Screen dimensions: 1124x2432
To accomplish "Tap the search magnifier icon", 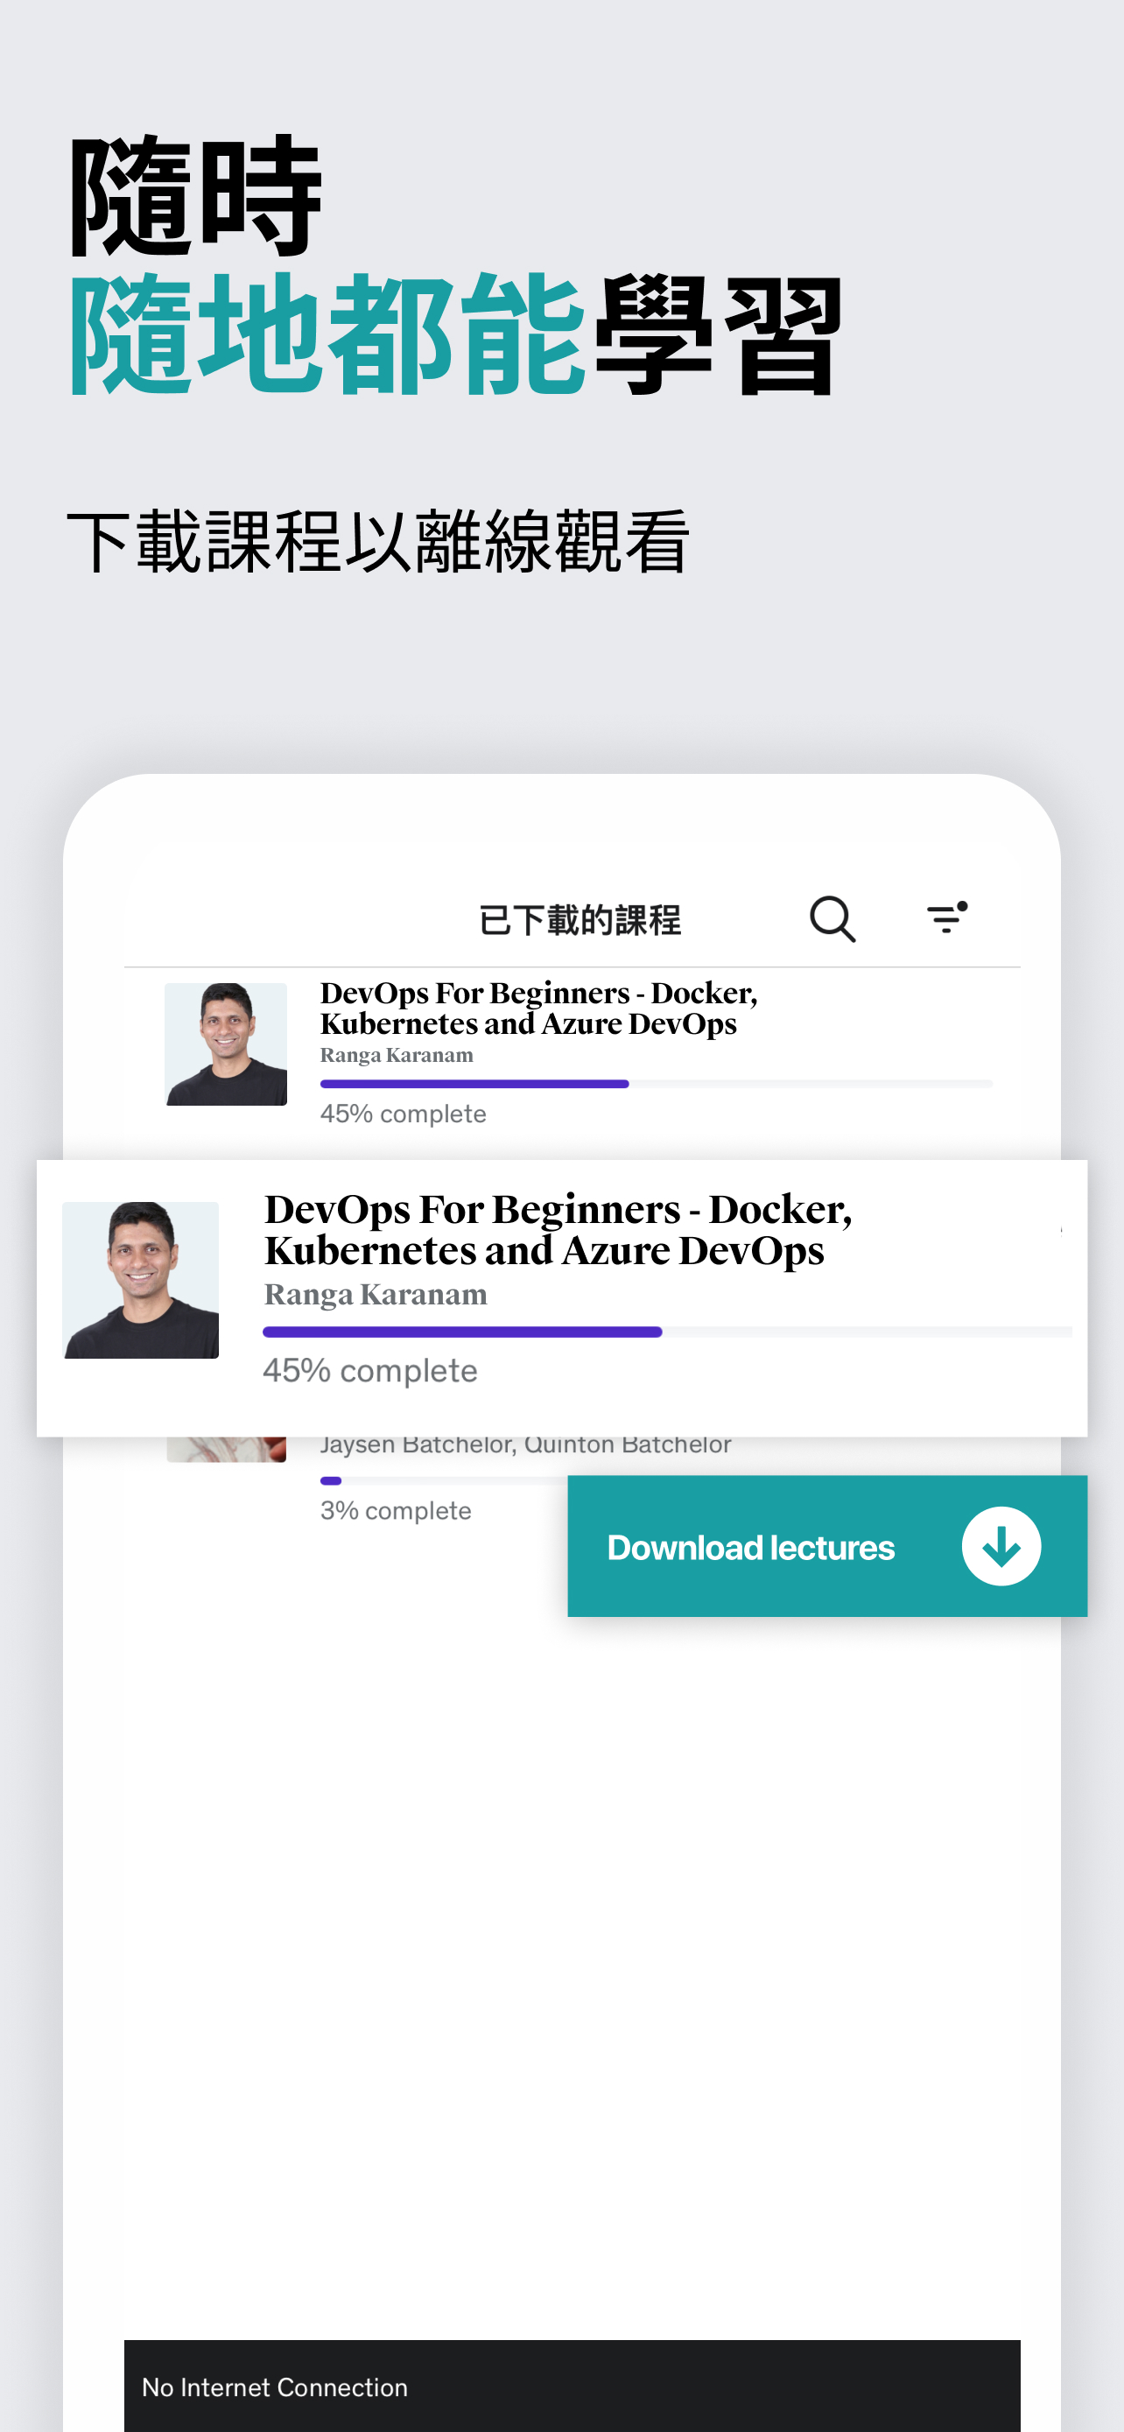I will pyautogui.click(x=832, y=918).
